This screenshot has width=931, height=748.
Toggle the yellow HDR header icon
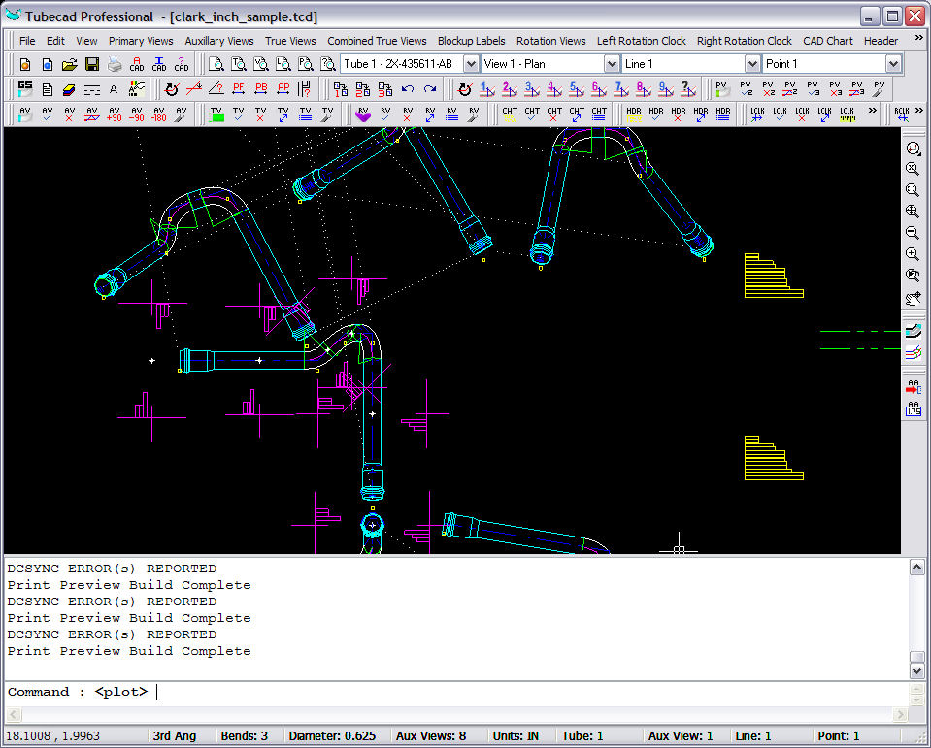click(633, 114)
